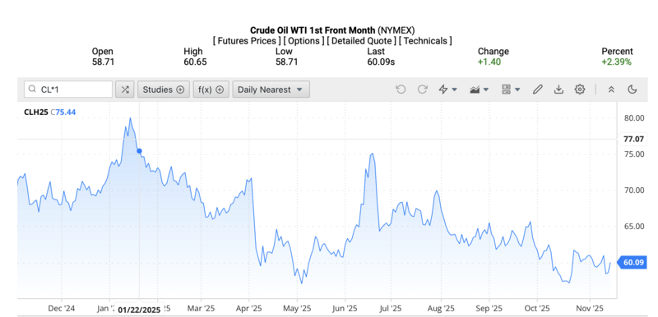Viewport: 658px width, 317px height.
Task: Click the Last value 60.09s
Action: click(x=381, y=62)
